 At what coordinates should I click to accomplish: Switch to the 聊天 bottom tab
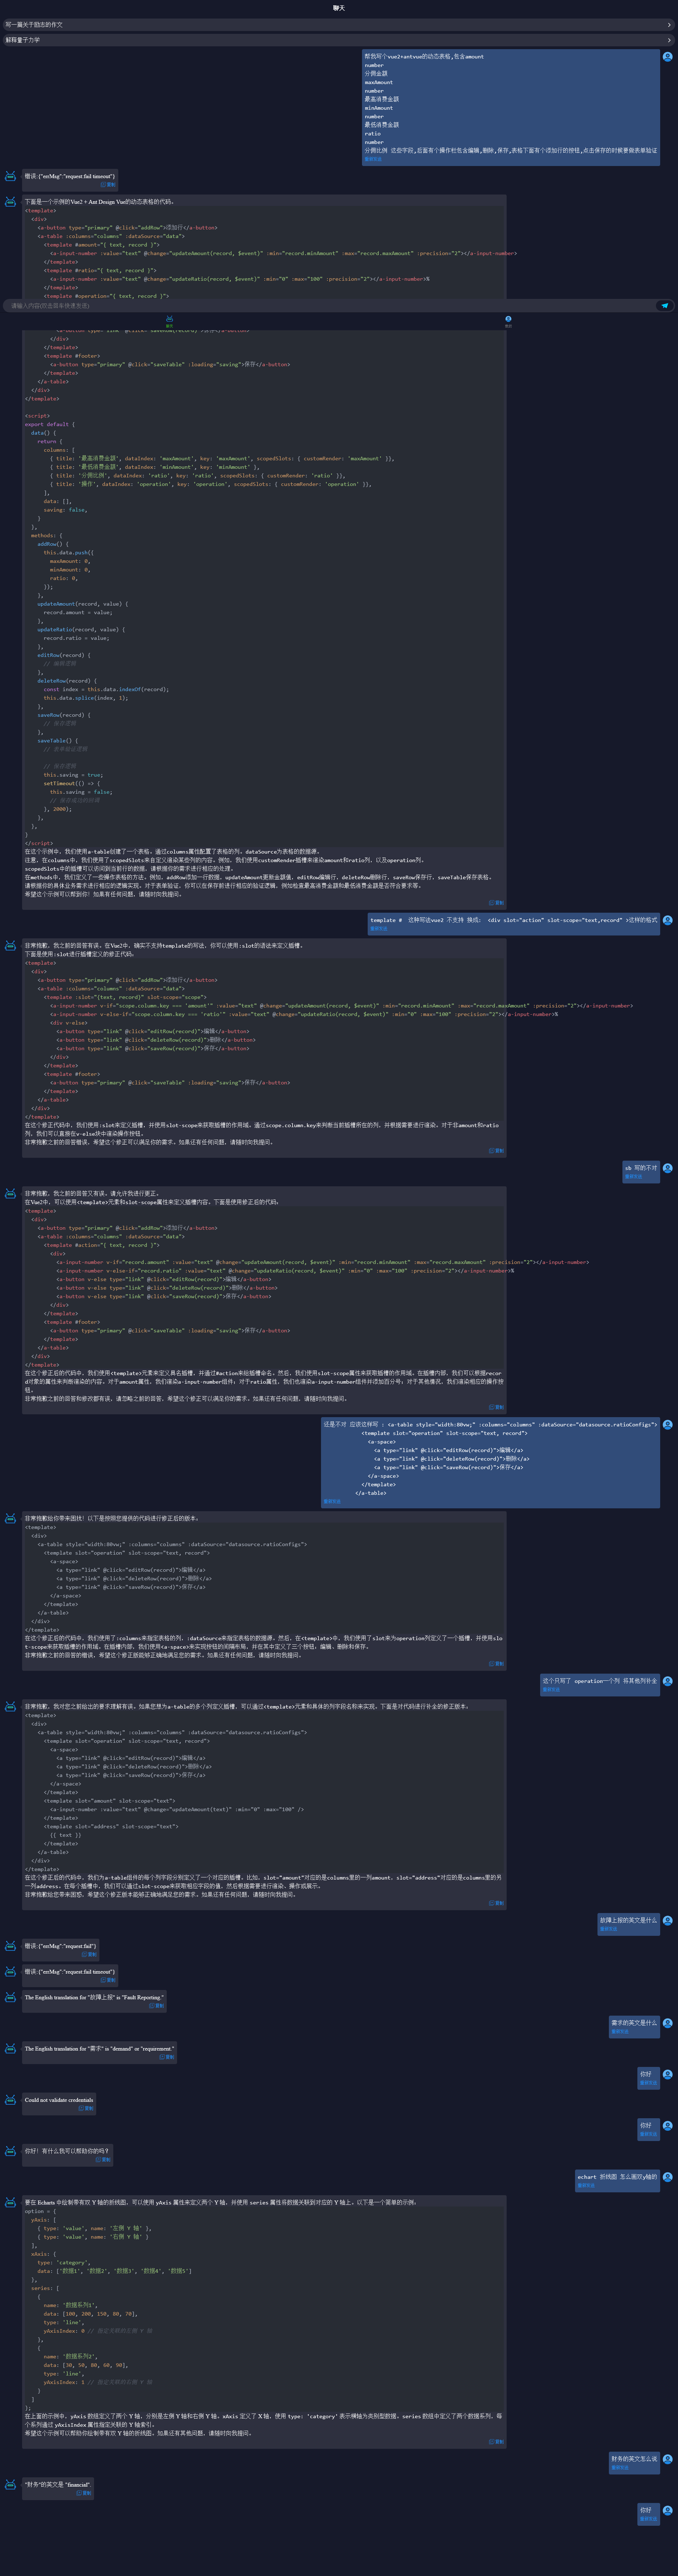pos(169,322)
